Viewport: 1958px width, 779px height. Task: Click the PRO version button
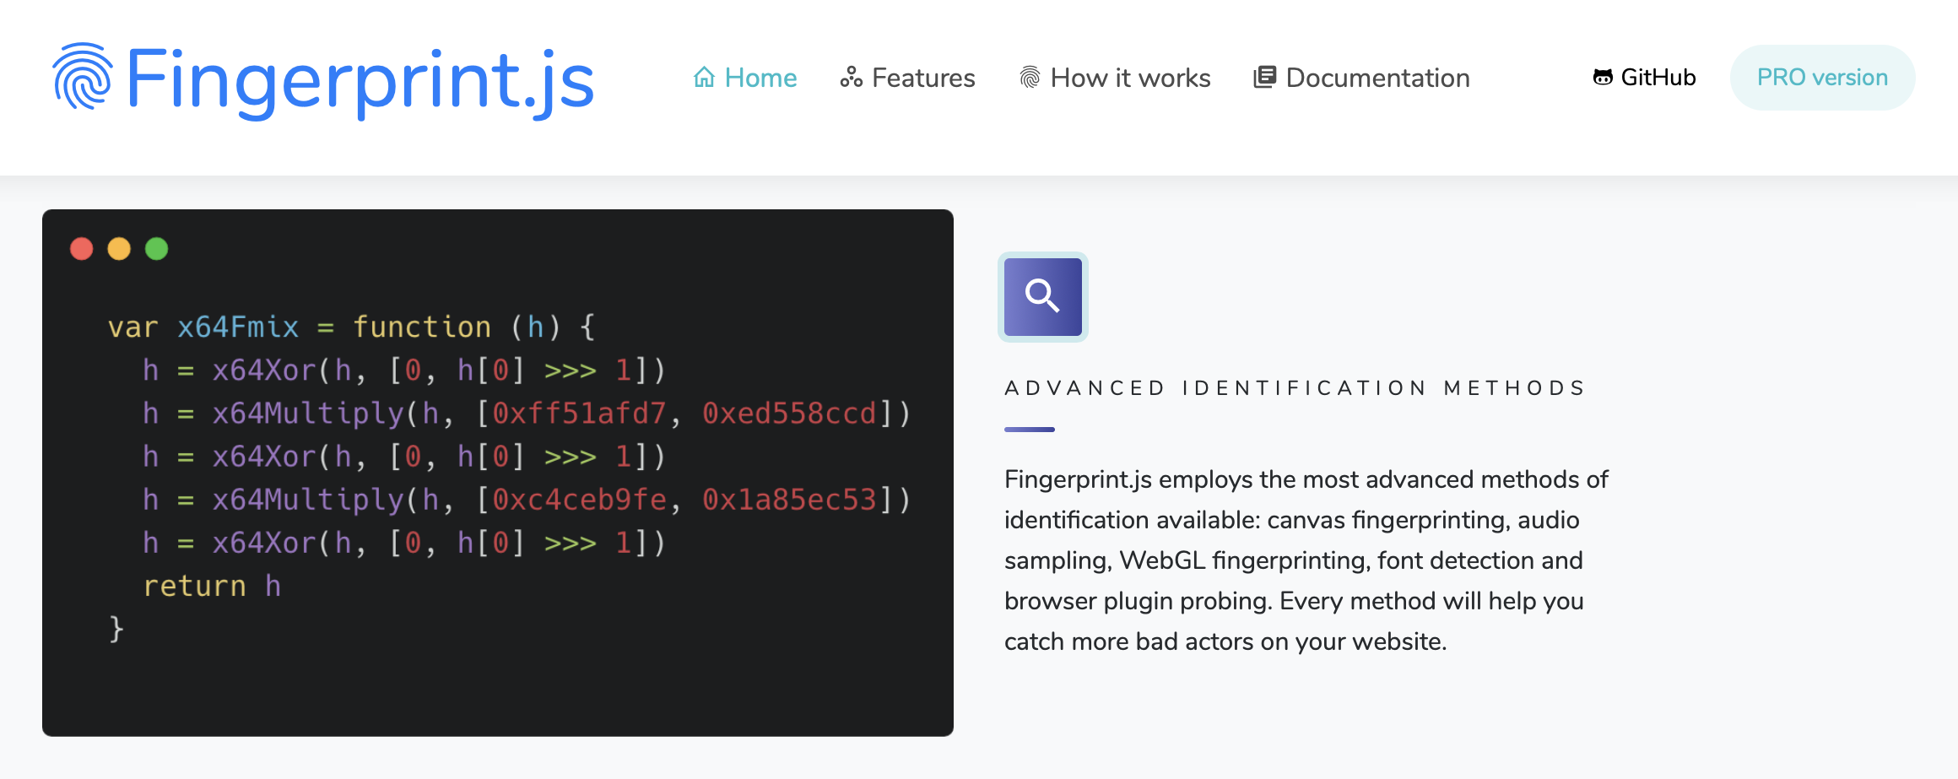(1821, 77)
